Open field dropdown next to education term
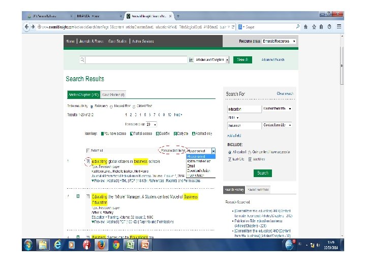Image resolution: width=366 pixels, height=274 pixels. 277,109
